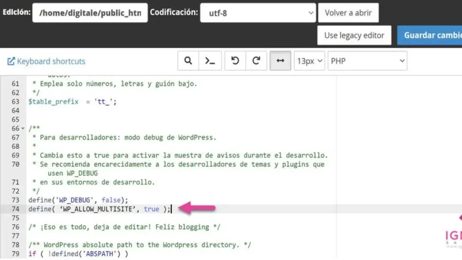Viewport: 462px width, 260px height.
Task: Click the 'Para desarrolladores' comment line
Action: (124, 137)
